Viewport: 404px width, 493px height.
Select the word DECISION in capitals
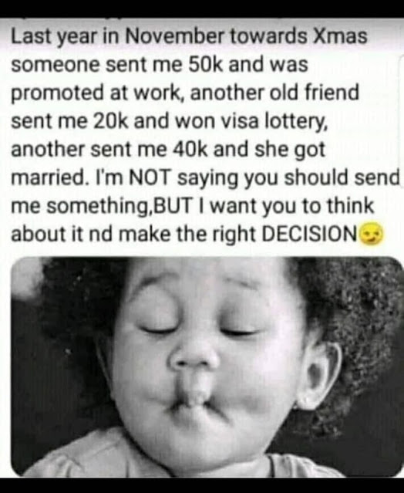coord(309,234)
